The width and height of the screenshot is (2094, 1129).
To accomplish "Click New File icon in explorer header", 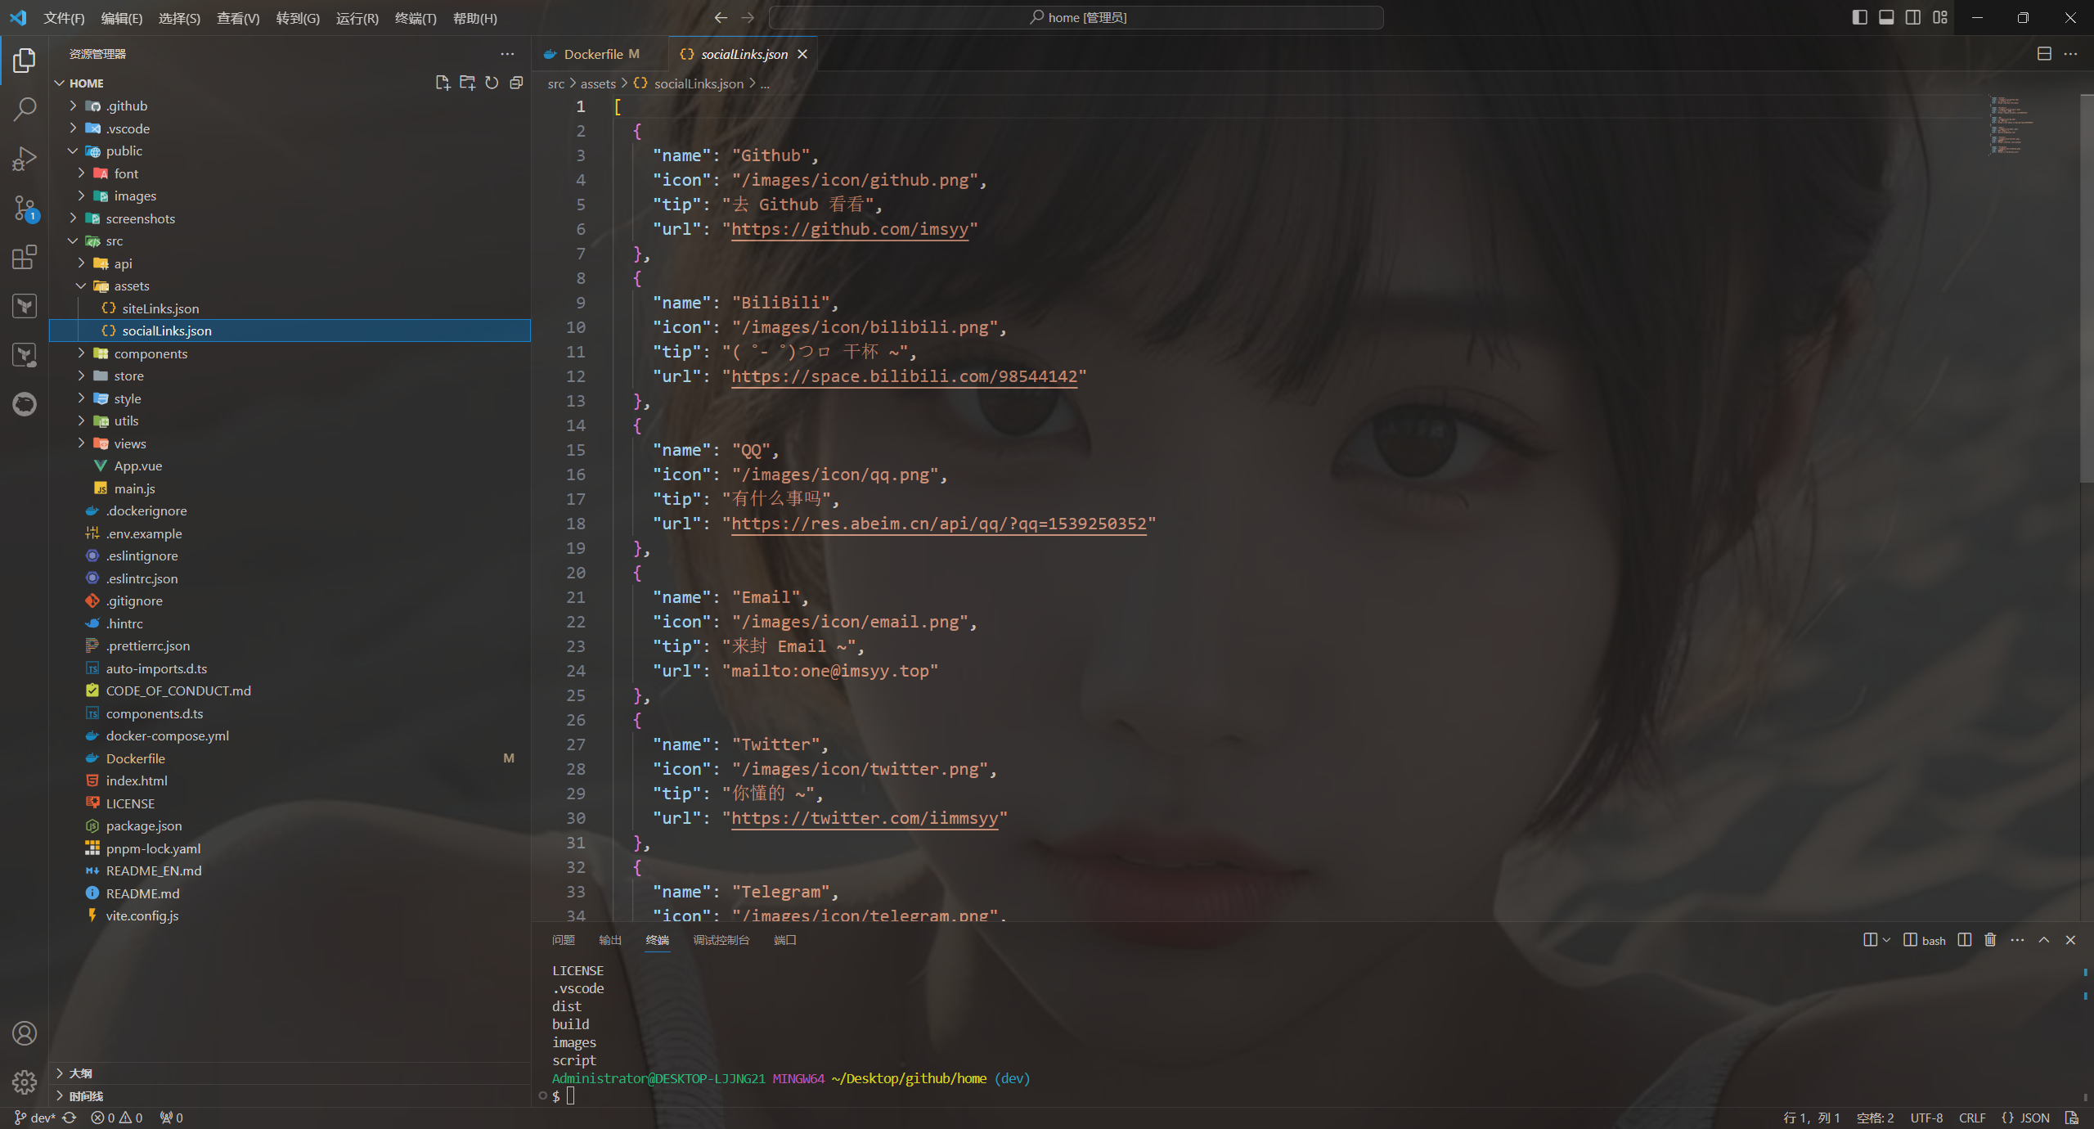I will (443, 83).
